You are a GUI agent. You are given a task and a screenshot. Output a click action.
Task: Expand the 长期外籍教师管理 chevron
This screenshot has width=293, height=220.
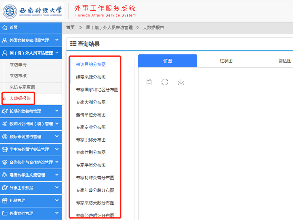(x=57, y=111)
